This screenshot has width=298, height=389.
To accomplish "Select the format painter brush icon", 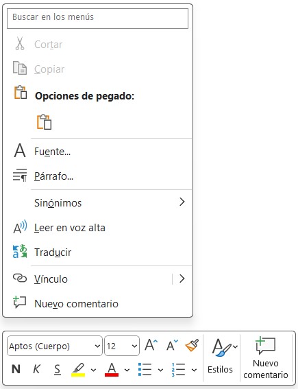I will click(x=192, y=345).
